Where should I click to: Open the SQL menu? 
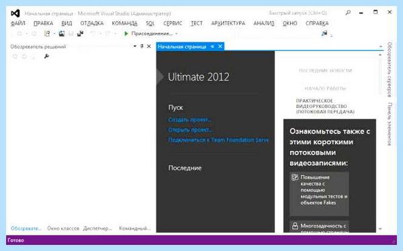[150, 23]
